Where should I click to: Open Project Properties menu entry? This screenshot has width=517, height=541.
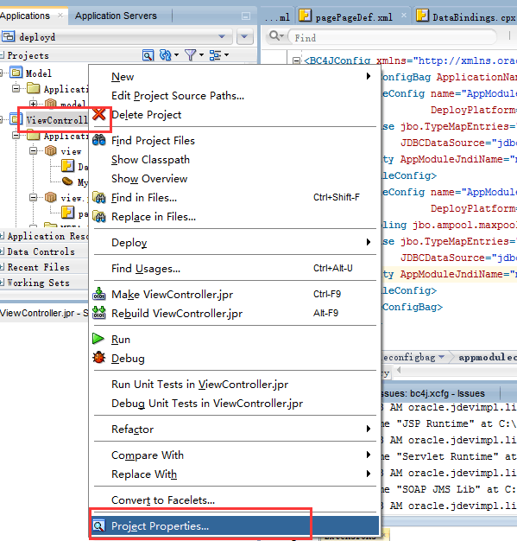coord(235,525)
